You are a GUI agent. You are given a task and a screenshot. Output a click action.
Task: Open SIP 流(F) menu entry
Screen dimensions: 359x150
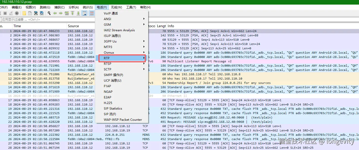coord(122,114)
